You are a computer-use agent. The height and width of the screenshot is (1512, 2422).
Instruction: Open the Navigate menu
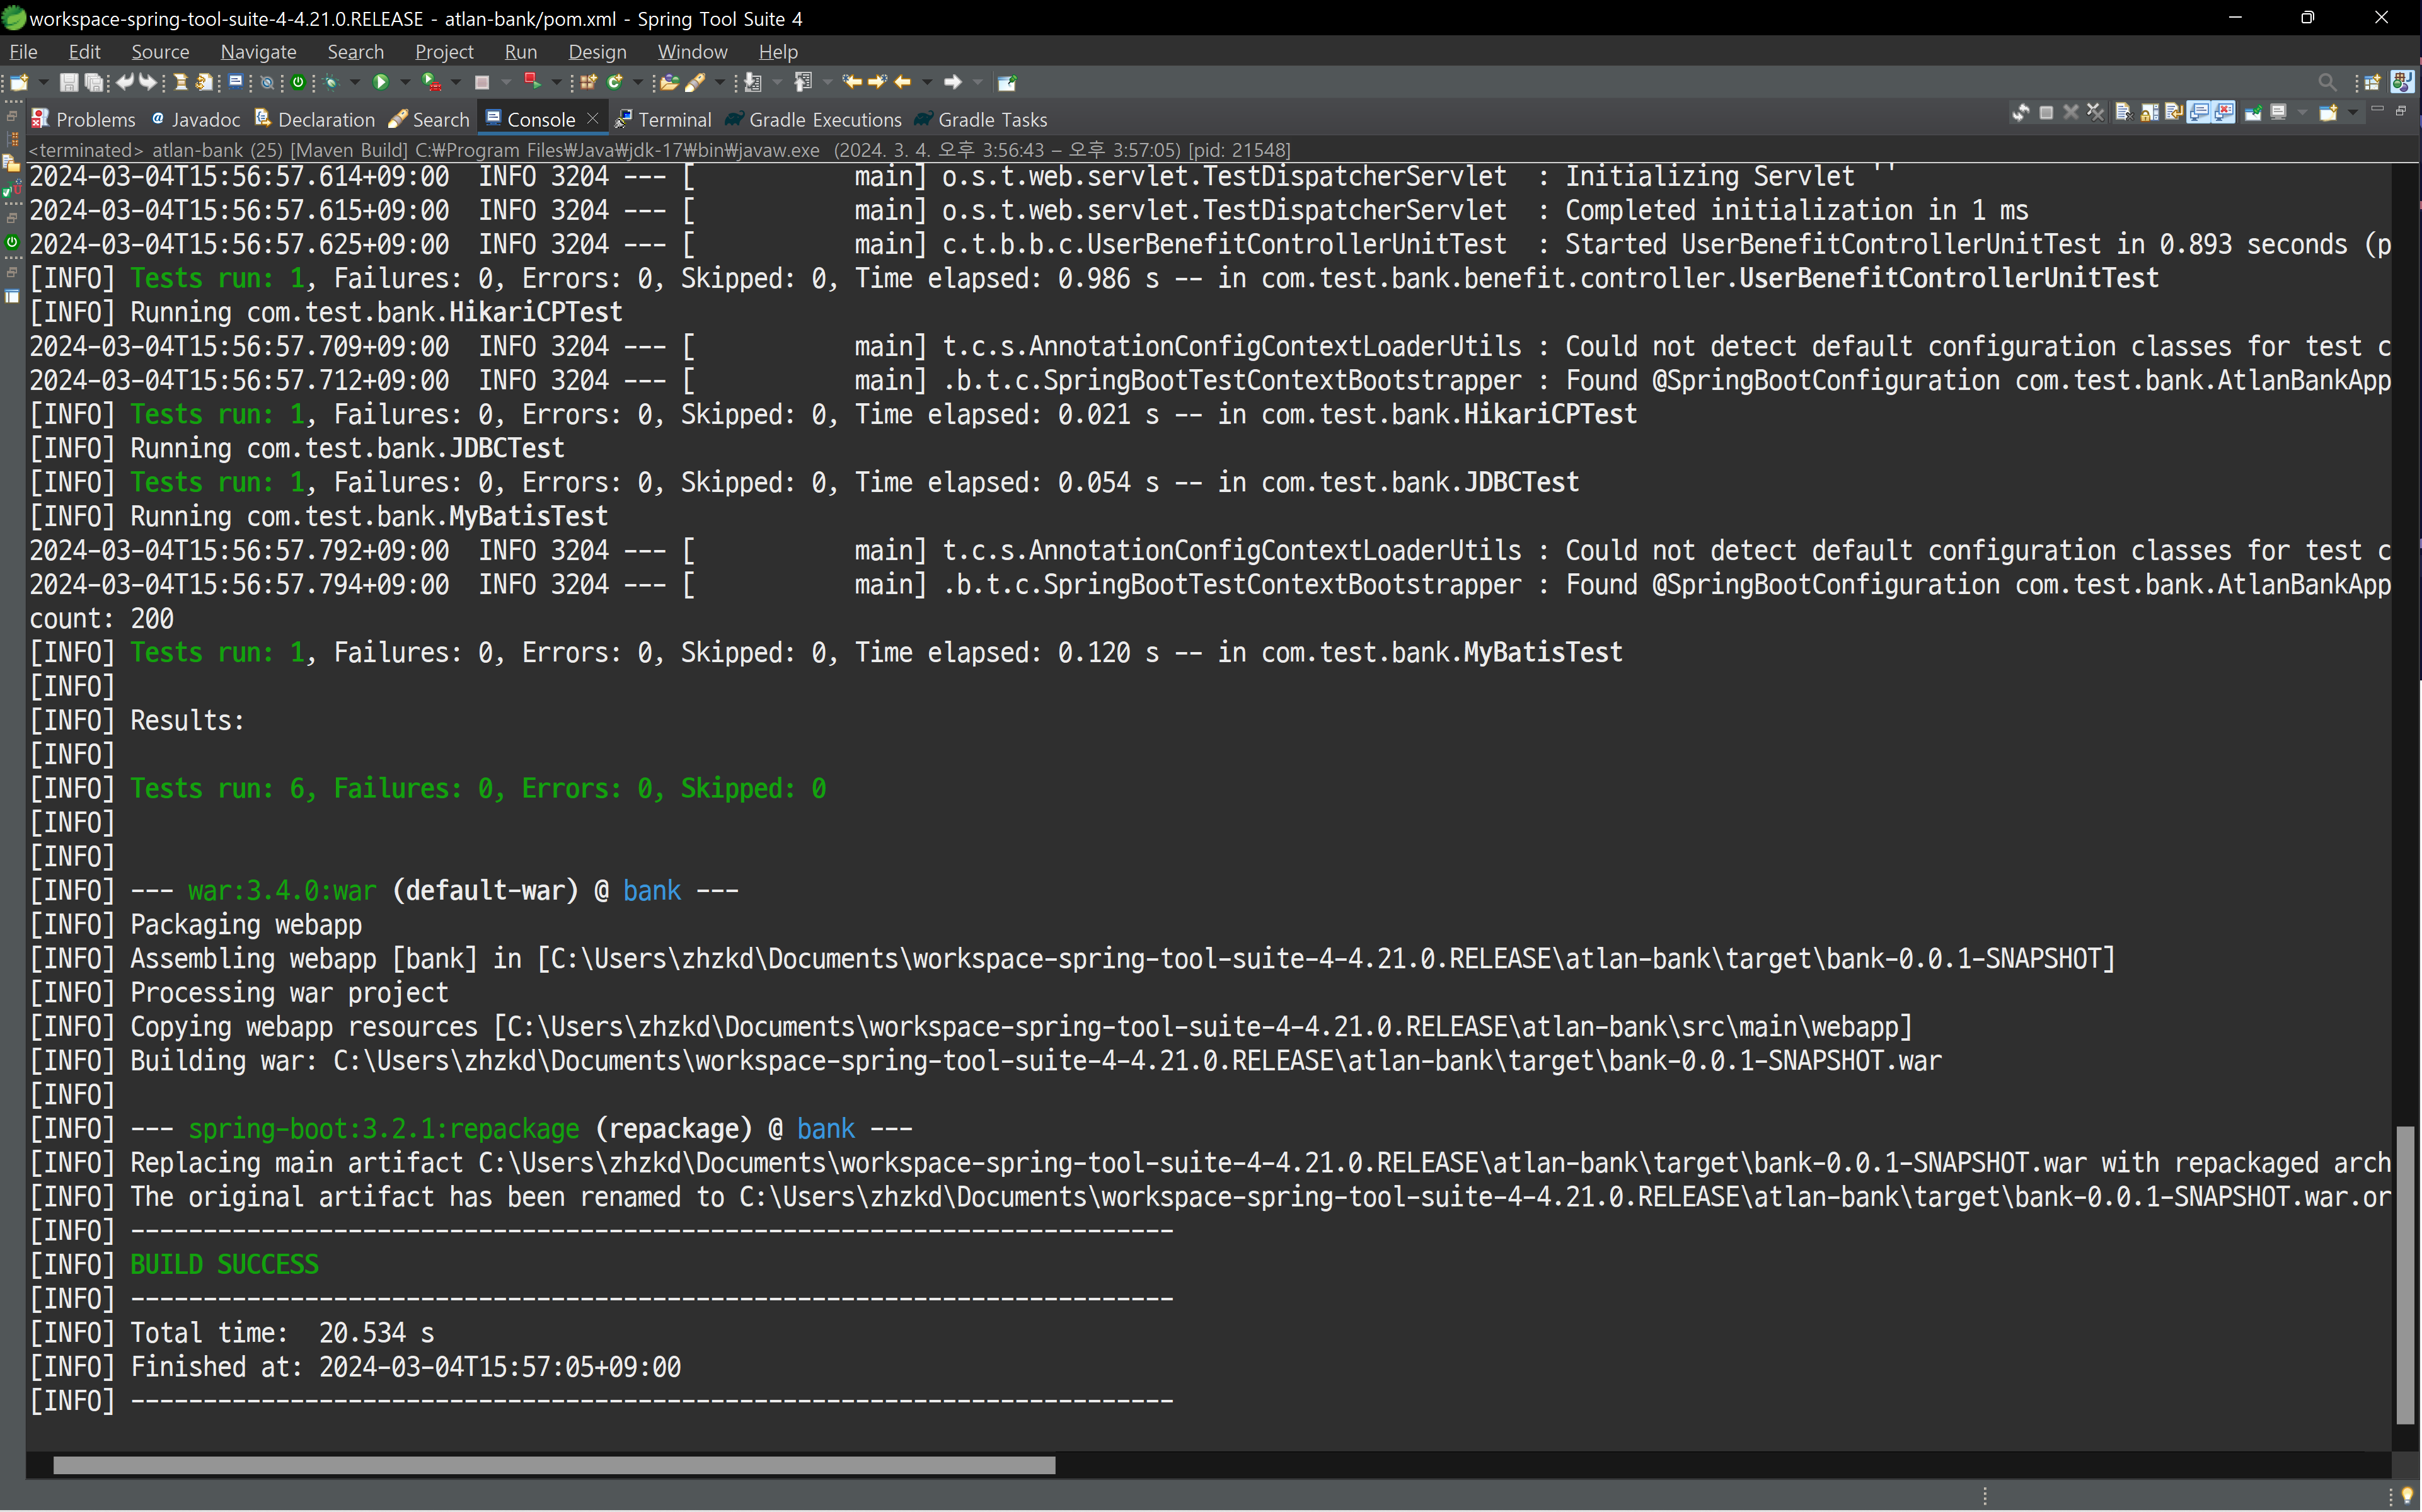(x=258, y=51)
